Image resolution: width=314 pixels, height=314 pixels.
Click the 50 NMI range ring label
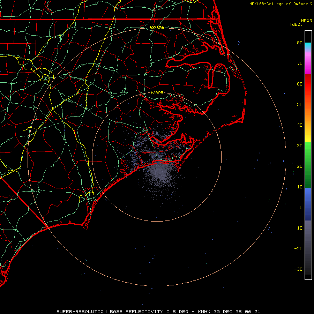[157, 92]
